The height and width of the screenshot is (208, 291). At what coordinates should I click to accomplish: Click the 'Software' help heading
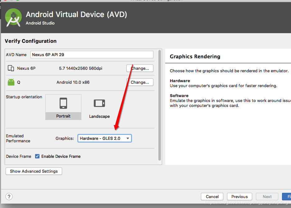pyautogui.click(x=179, y=95)
